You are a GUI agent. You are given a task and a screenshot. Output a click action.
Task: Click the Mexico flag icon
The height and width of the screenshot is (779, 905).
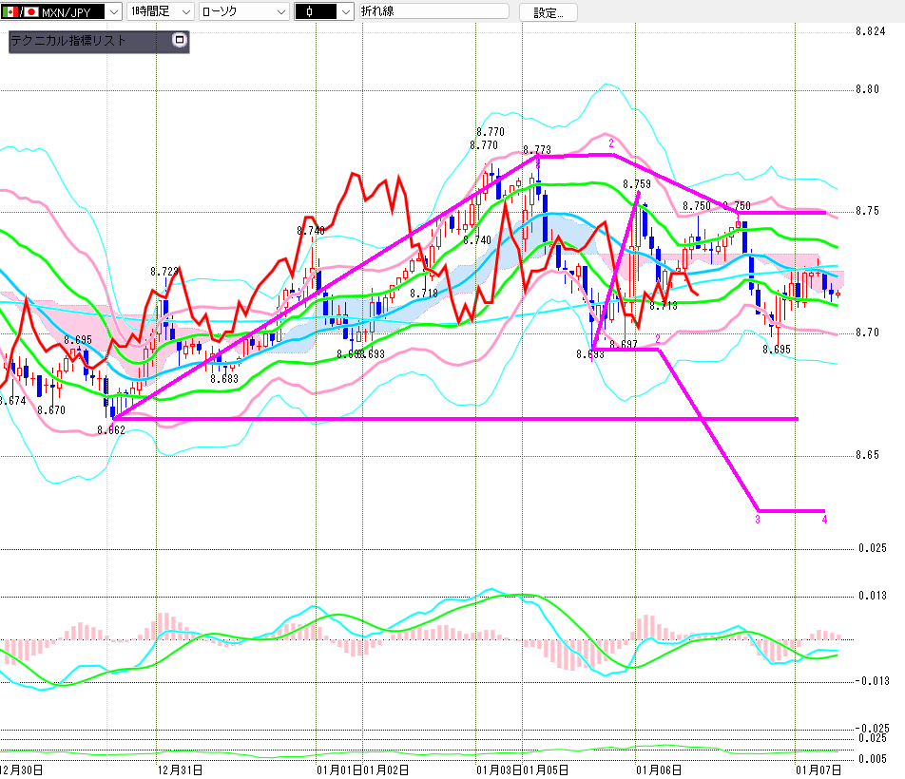point(13,12)
